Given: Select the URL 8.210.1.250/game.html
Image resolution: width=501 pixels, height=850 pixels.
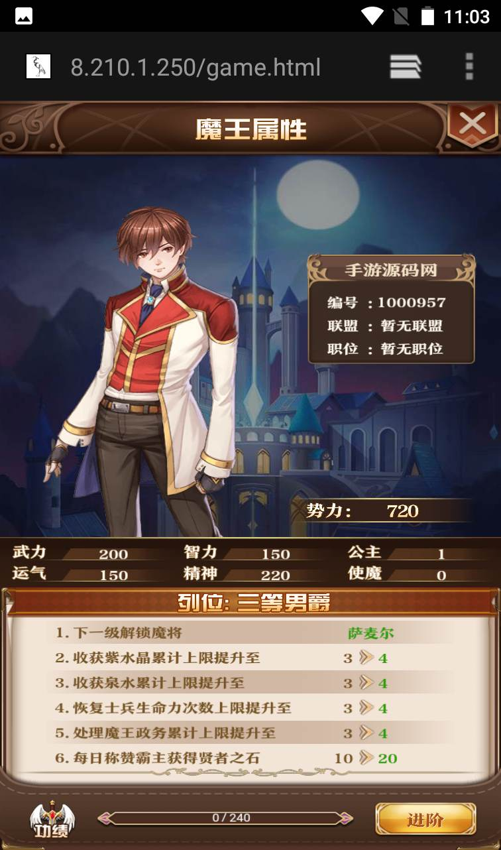Looking at the screenshot, I should coord(195,68).
